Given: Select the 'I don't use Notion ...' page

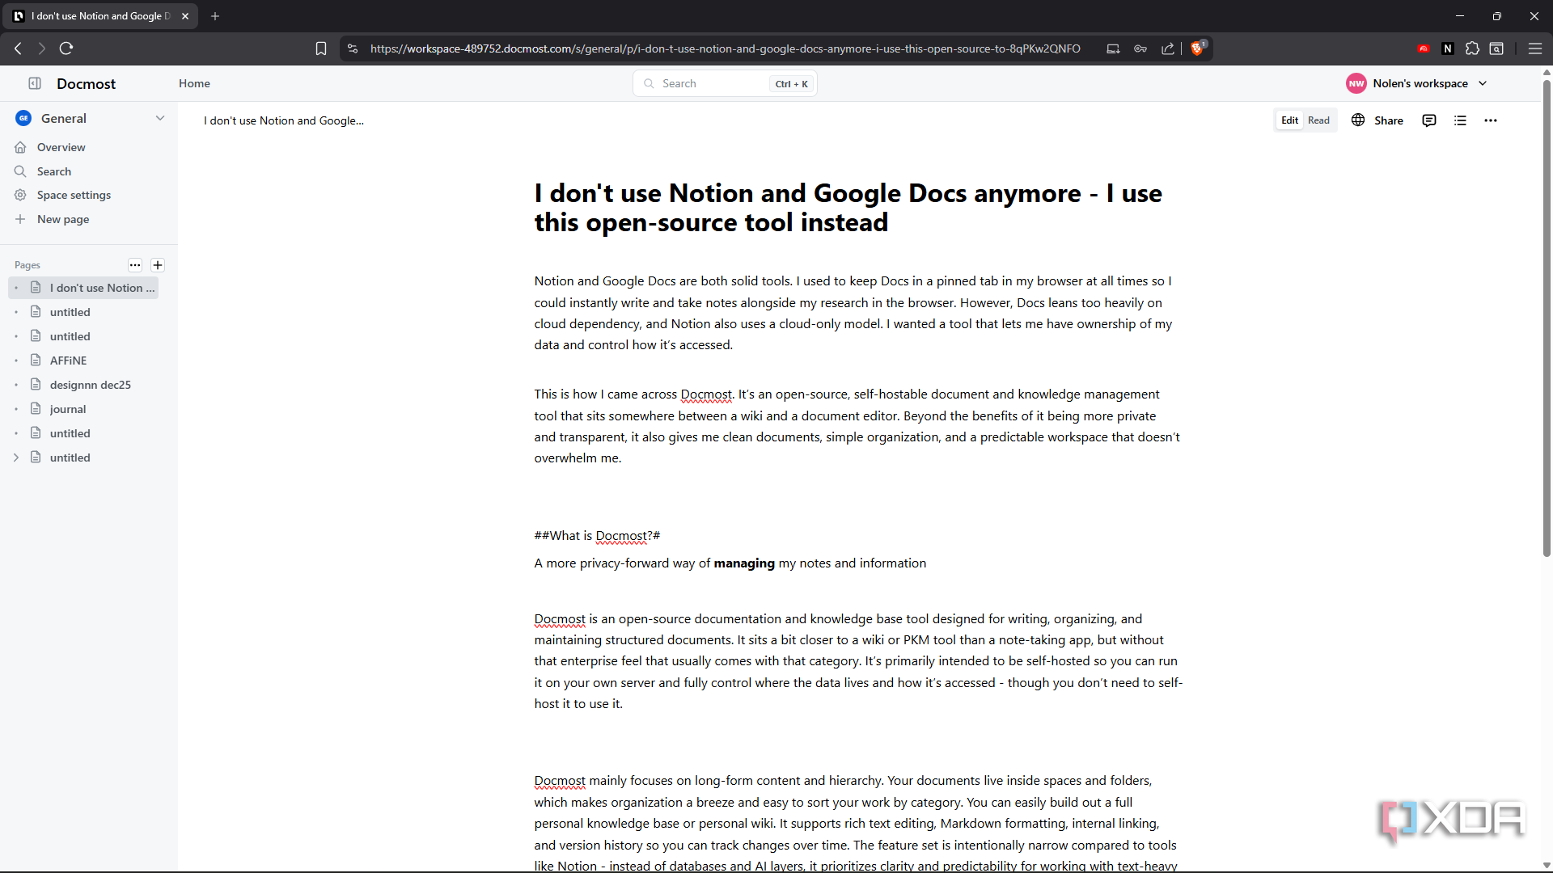Looking at the screenshot, I should (83, 288).
